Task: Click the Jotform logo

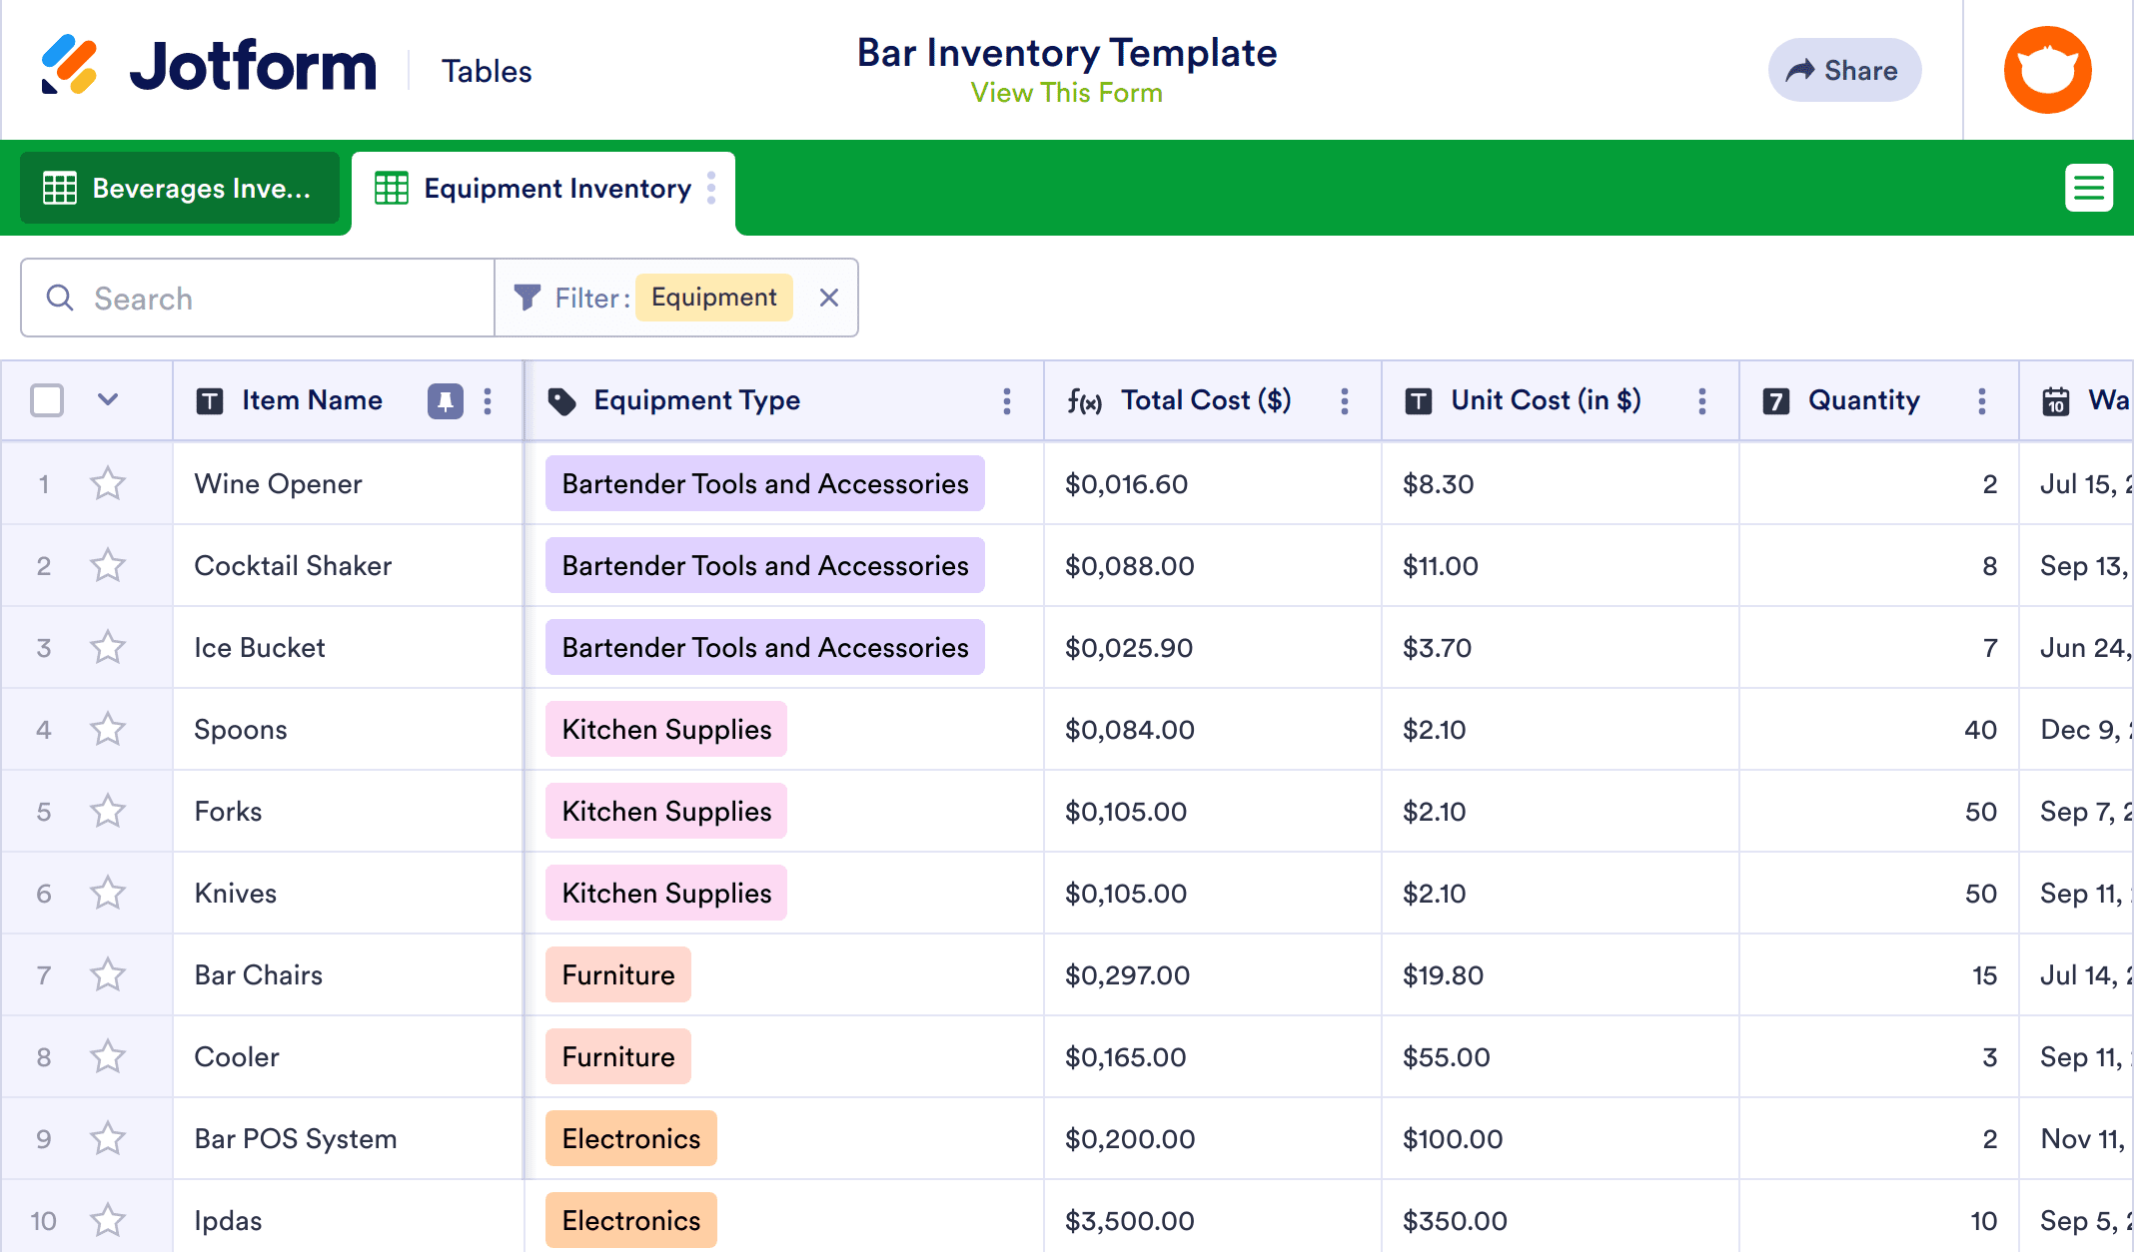Action: 211,66
